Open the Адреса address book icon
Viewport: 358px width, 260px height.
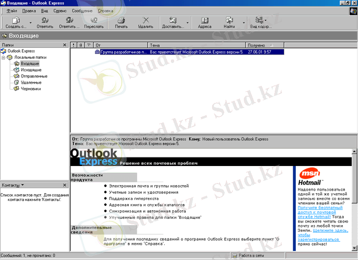(205, 20)
